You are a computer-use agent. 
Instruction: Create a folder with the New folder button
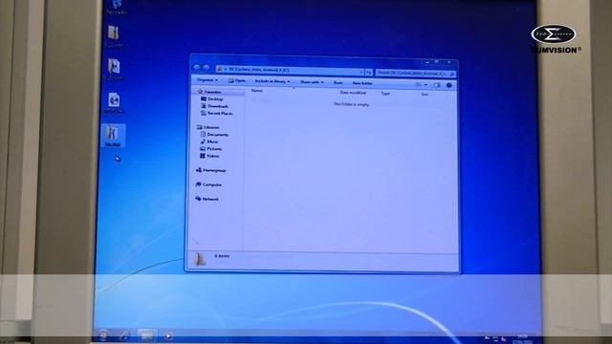(x=362, y=83)
